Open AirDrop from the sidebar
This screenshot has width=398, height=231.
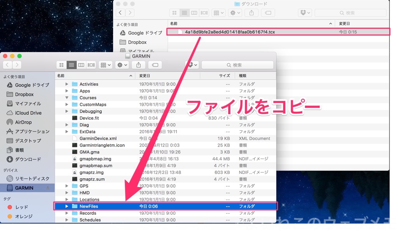[23, 122]
